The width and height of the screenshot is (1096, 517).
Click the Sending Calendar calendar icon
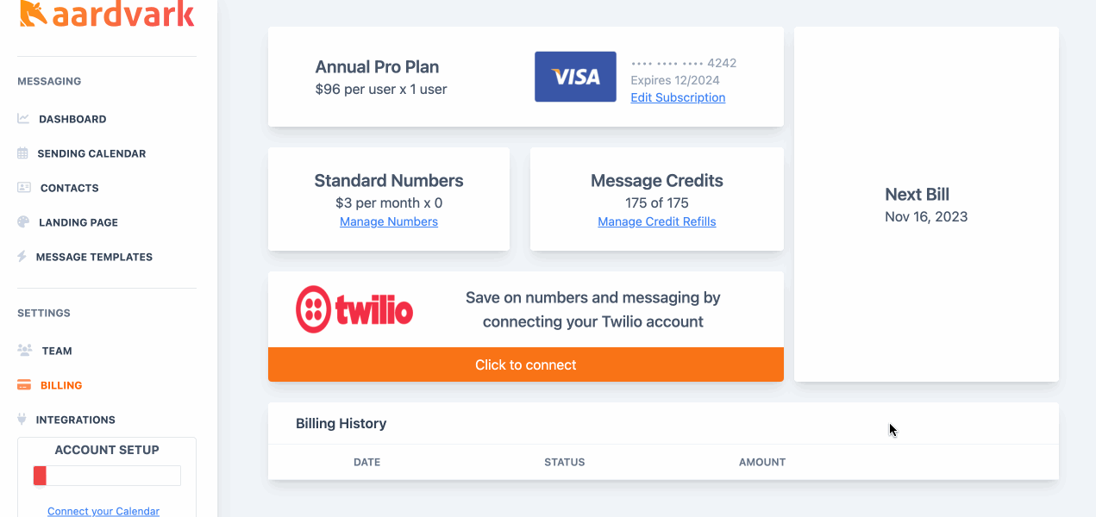tap(23, 153)
